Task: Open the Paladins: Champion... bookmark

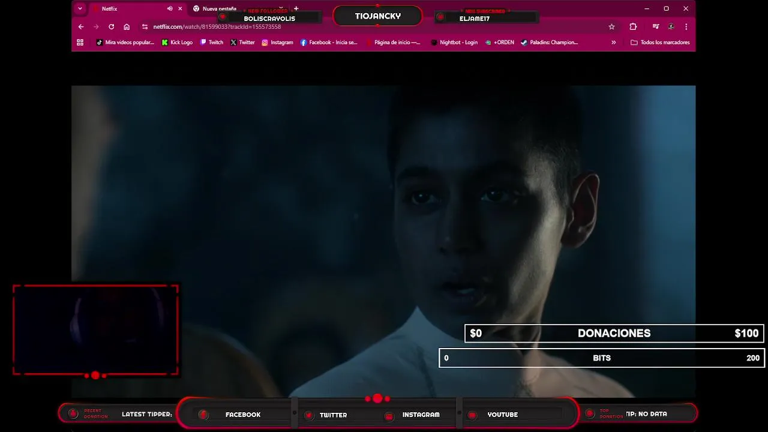Action: pyautogui.click(x=549, y=42)
